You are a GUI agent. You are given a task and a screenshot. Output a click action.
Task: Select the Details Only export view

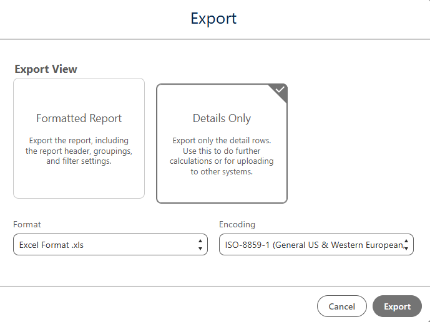click(x=222, y=143)
